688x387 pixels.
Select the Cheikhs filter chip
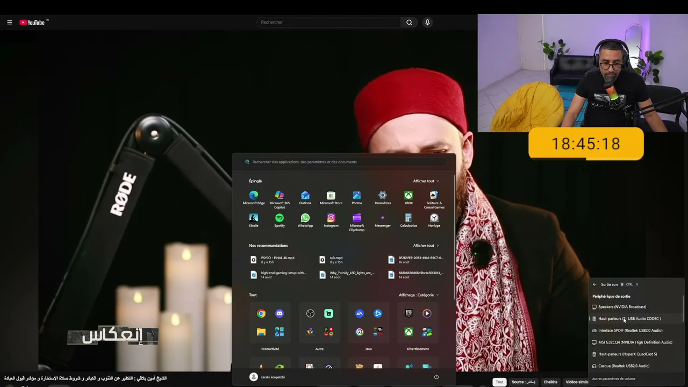point(550,382)
